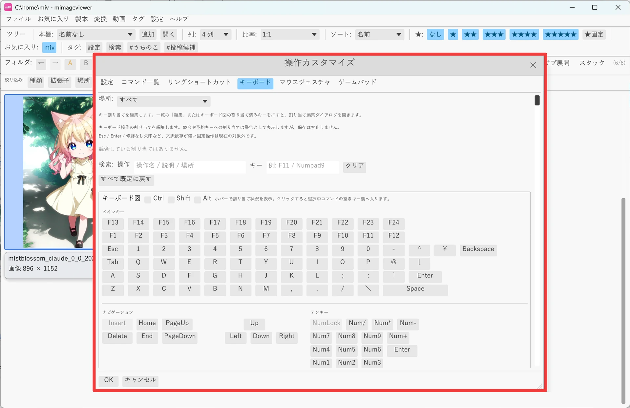The image size is (630, 408).
Task: Open the 比率 dropdown showing 1:1
Action: 290,34
